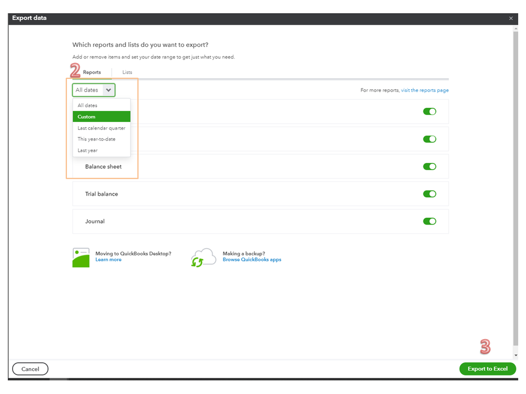Viewport: 526px width, 394px height.
Task: Select All dates option in list
Action: point(101,105)
